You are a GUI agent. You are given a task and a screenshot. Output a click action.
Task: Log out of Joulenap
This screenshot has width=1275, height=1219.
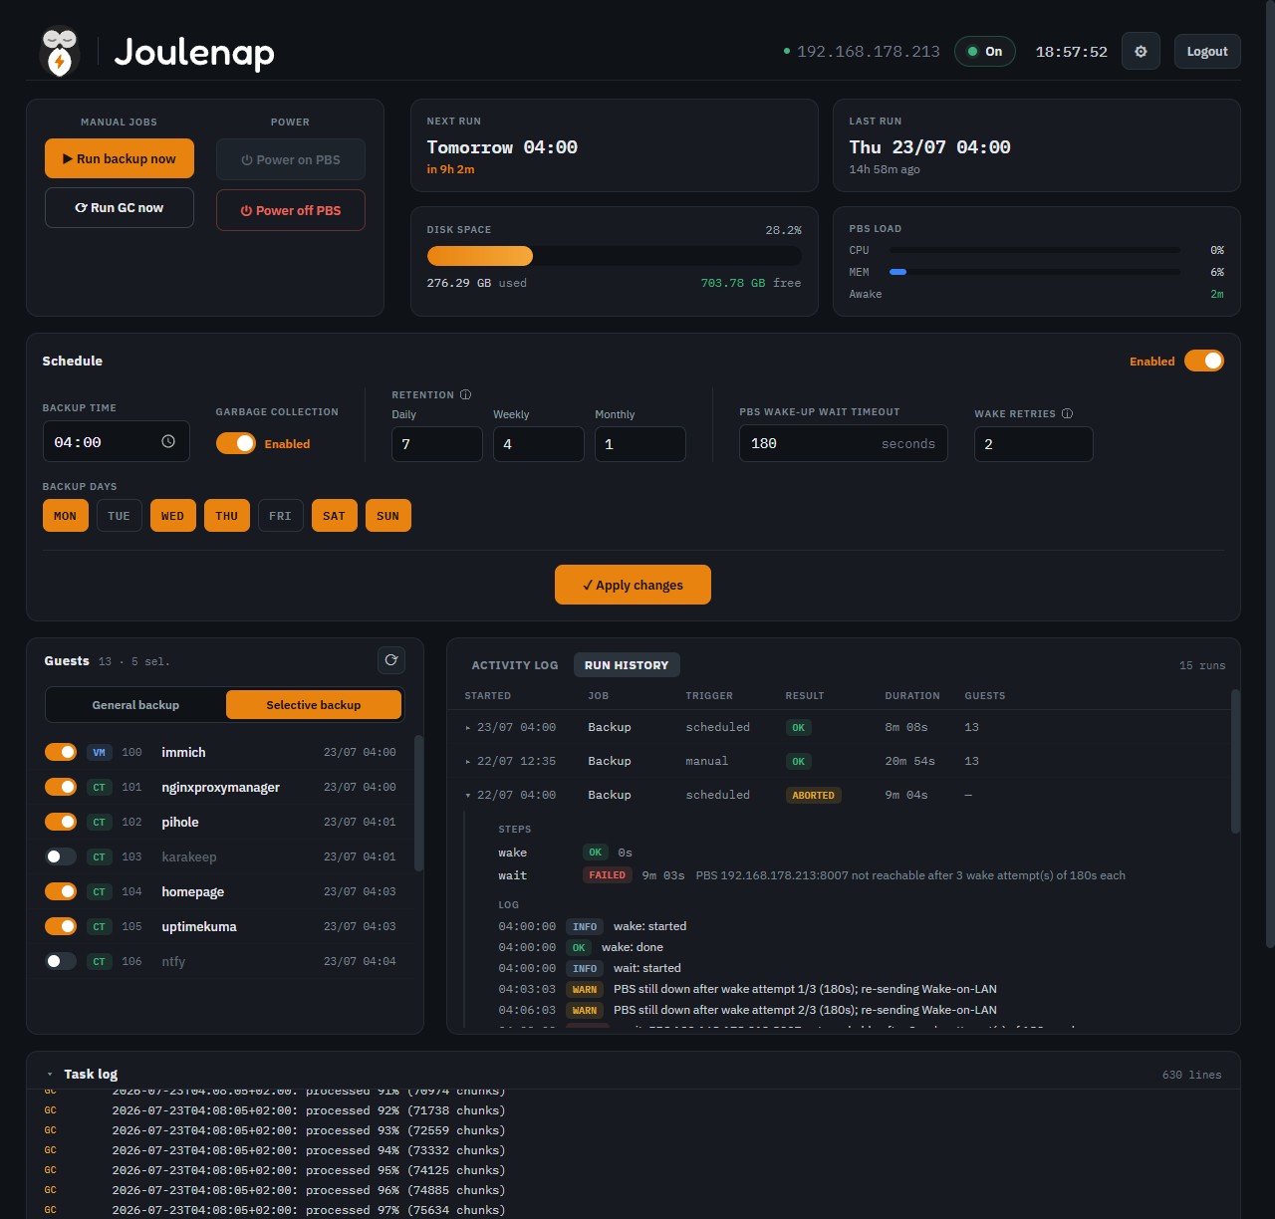(x=1207, y=52)
